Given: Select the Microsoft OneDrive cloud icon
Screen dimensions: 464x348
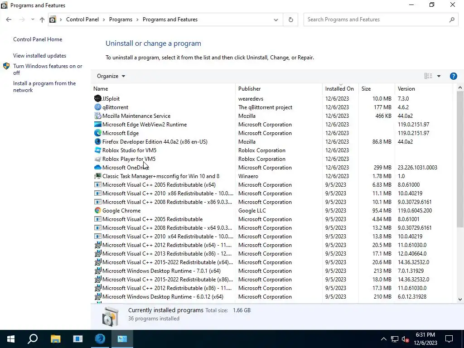Looking at the screenshot, I should click(x=98, y=168).
